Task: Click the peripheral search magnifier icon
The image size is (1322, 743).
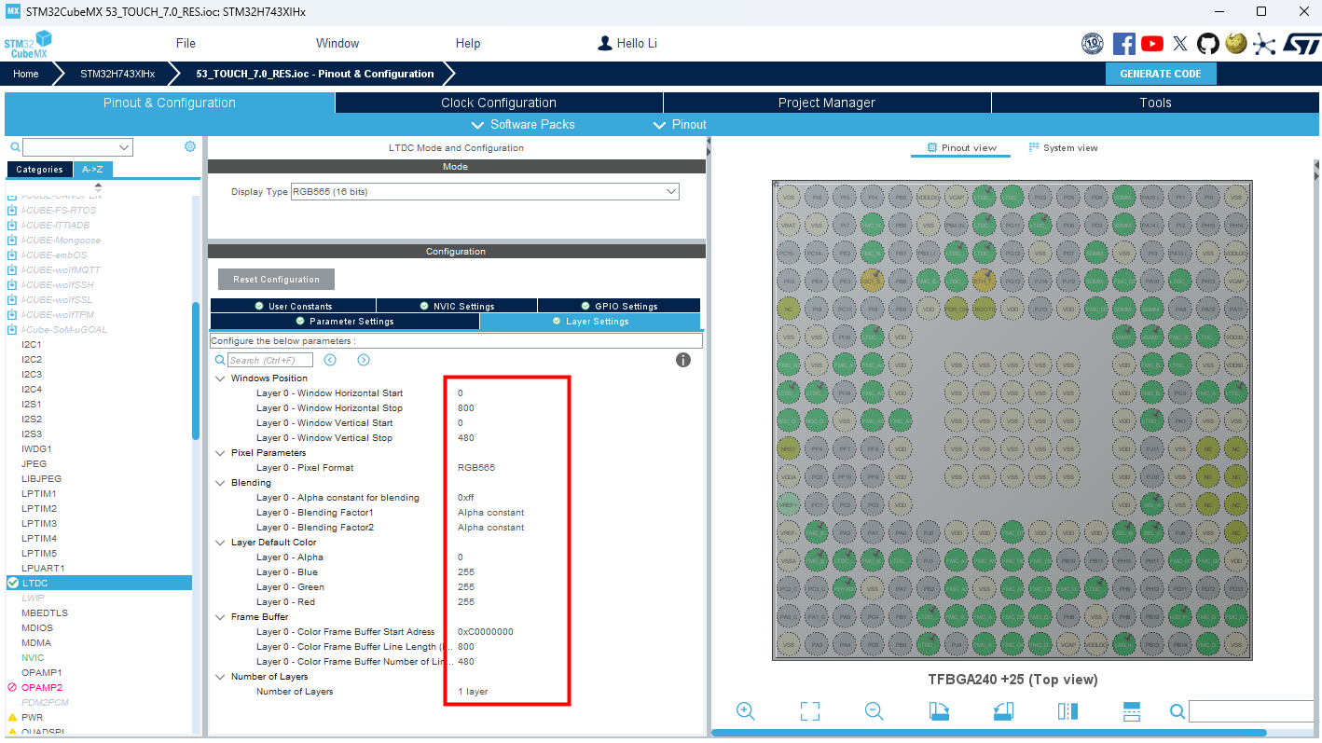Action: 15,147
